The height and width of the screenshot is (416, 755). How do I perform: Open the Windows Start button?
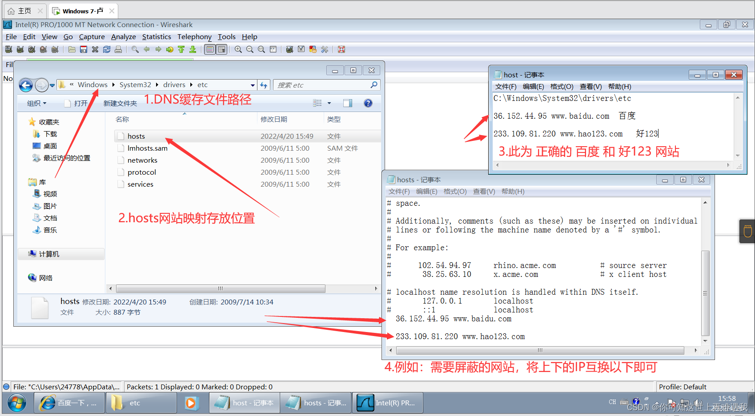[16, 403]
